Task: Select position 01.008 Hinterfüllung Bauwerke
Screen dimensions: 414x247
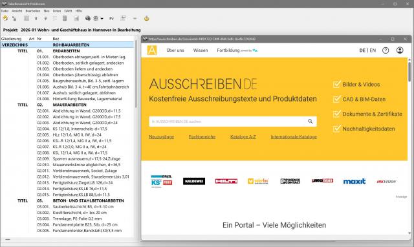Action: pos(67,99)
